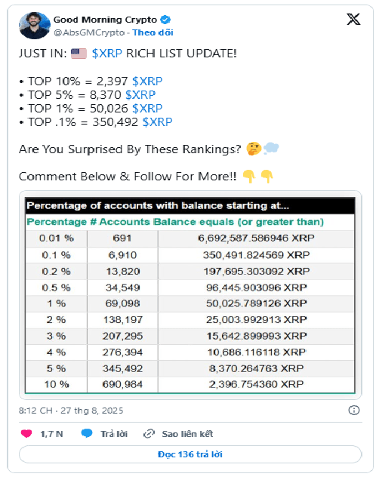Click the blue verified badge icon
The width and height of the screenshot is (379, 486).
pos(165,20)
